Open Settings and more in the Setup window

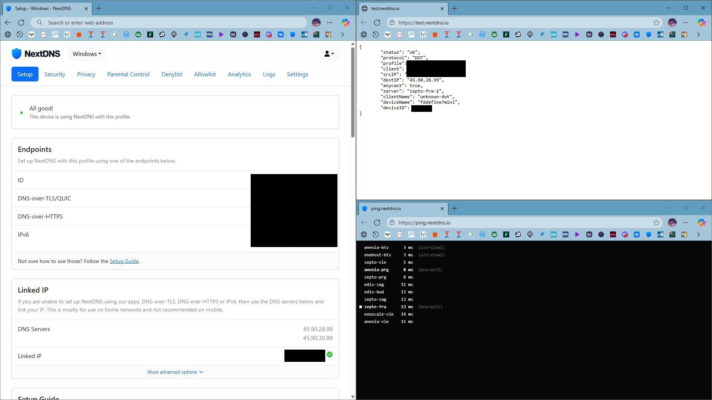tap(330, 23)
